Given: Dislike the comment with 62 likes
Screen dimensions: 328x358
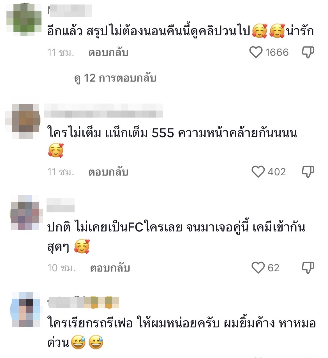Looking at the screenshot, I should 308,268.
